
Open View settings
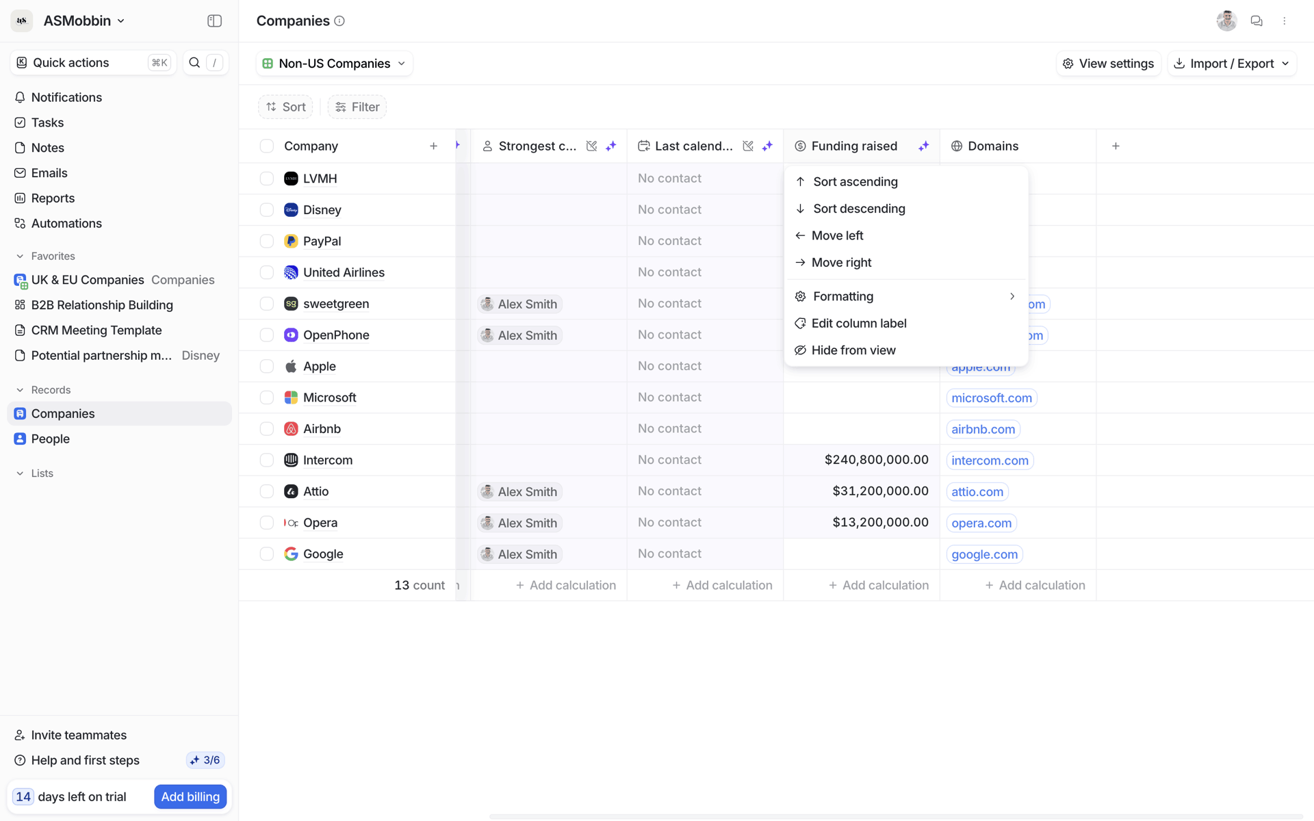[x=1108, y=64]
